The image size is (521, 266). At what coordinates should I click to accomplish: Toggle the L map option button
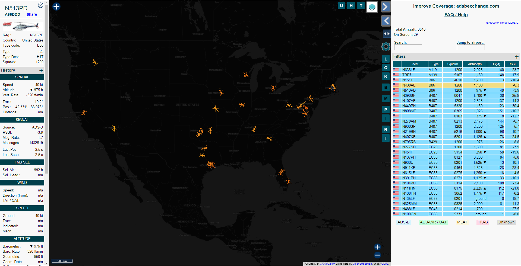tap(386, 59)
